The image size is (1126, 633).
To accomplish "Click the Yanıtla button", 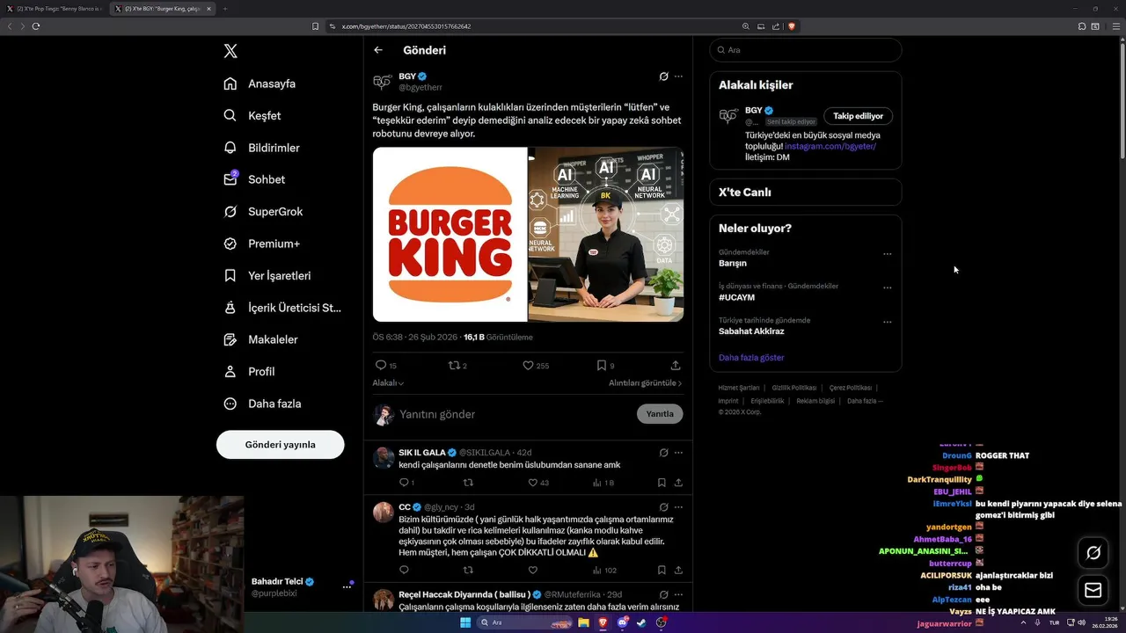I will [660, 414].
